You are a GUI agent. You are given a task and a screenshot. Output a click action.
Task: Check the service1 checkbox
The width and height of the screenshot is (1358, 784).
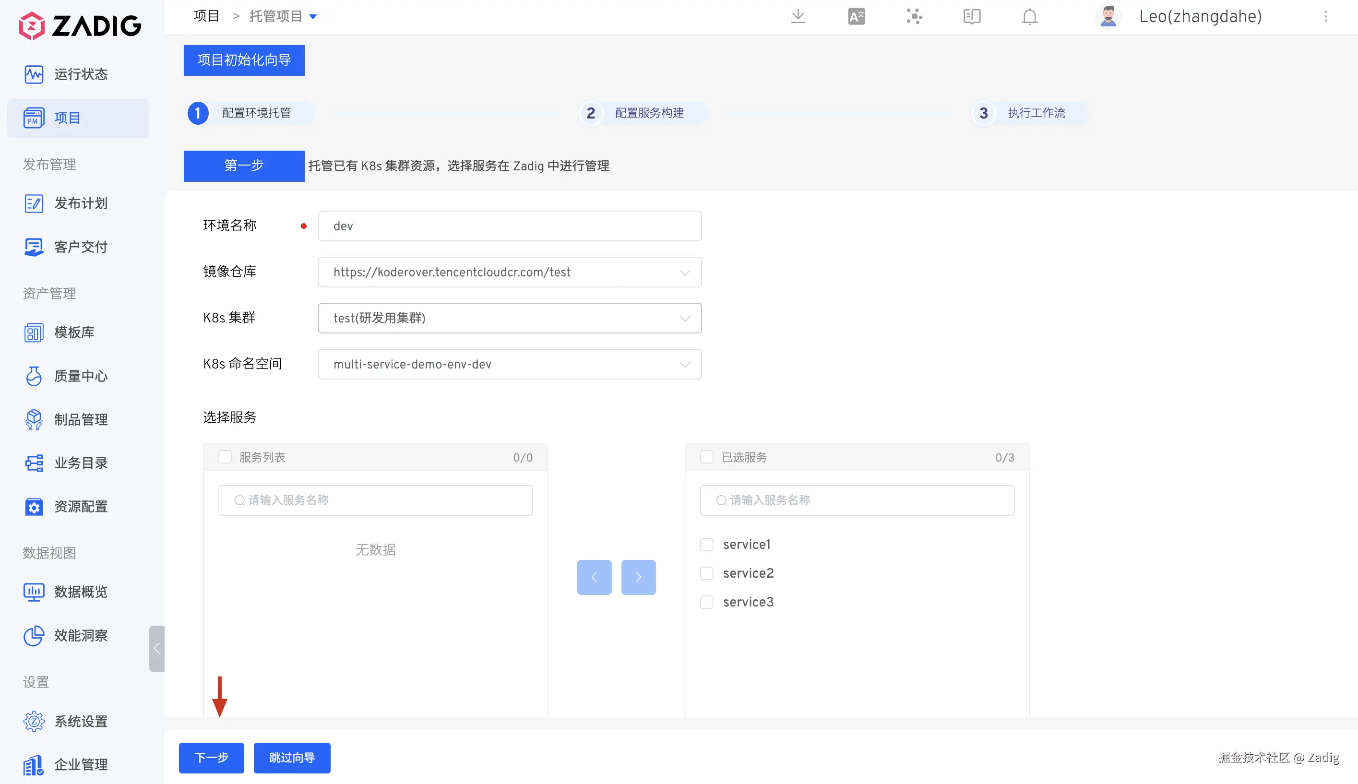pos(706,545)
